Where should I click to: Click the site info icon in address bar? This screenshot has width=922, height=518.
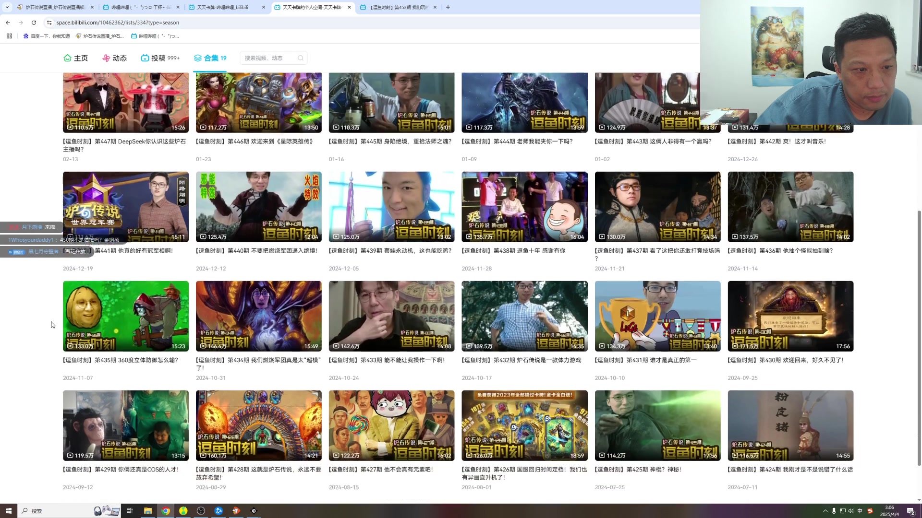pos(49,23)
